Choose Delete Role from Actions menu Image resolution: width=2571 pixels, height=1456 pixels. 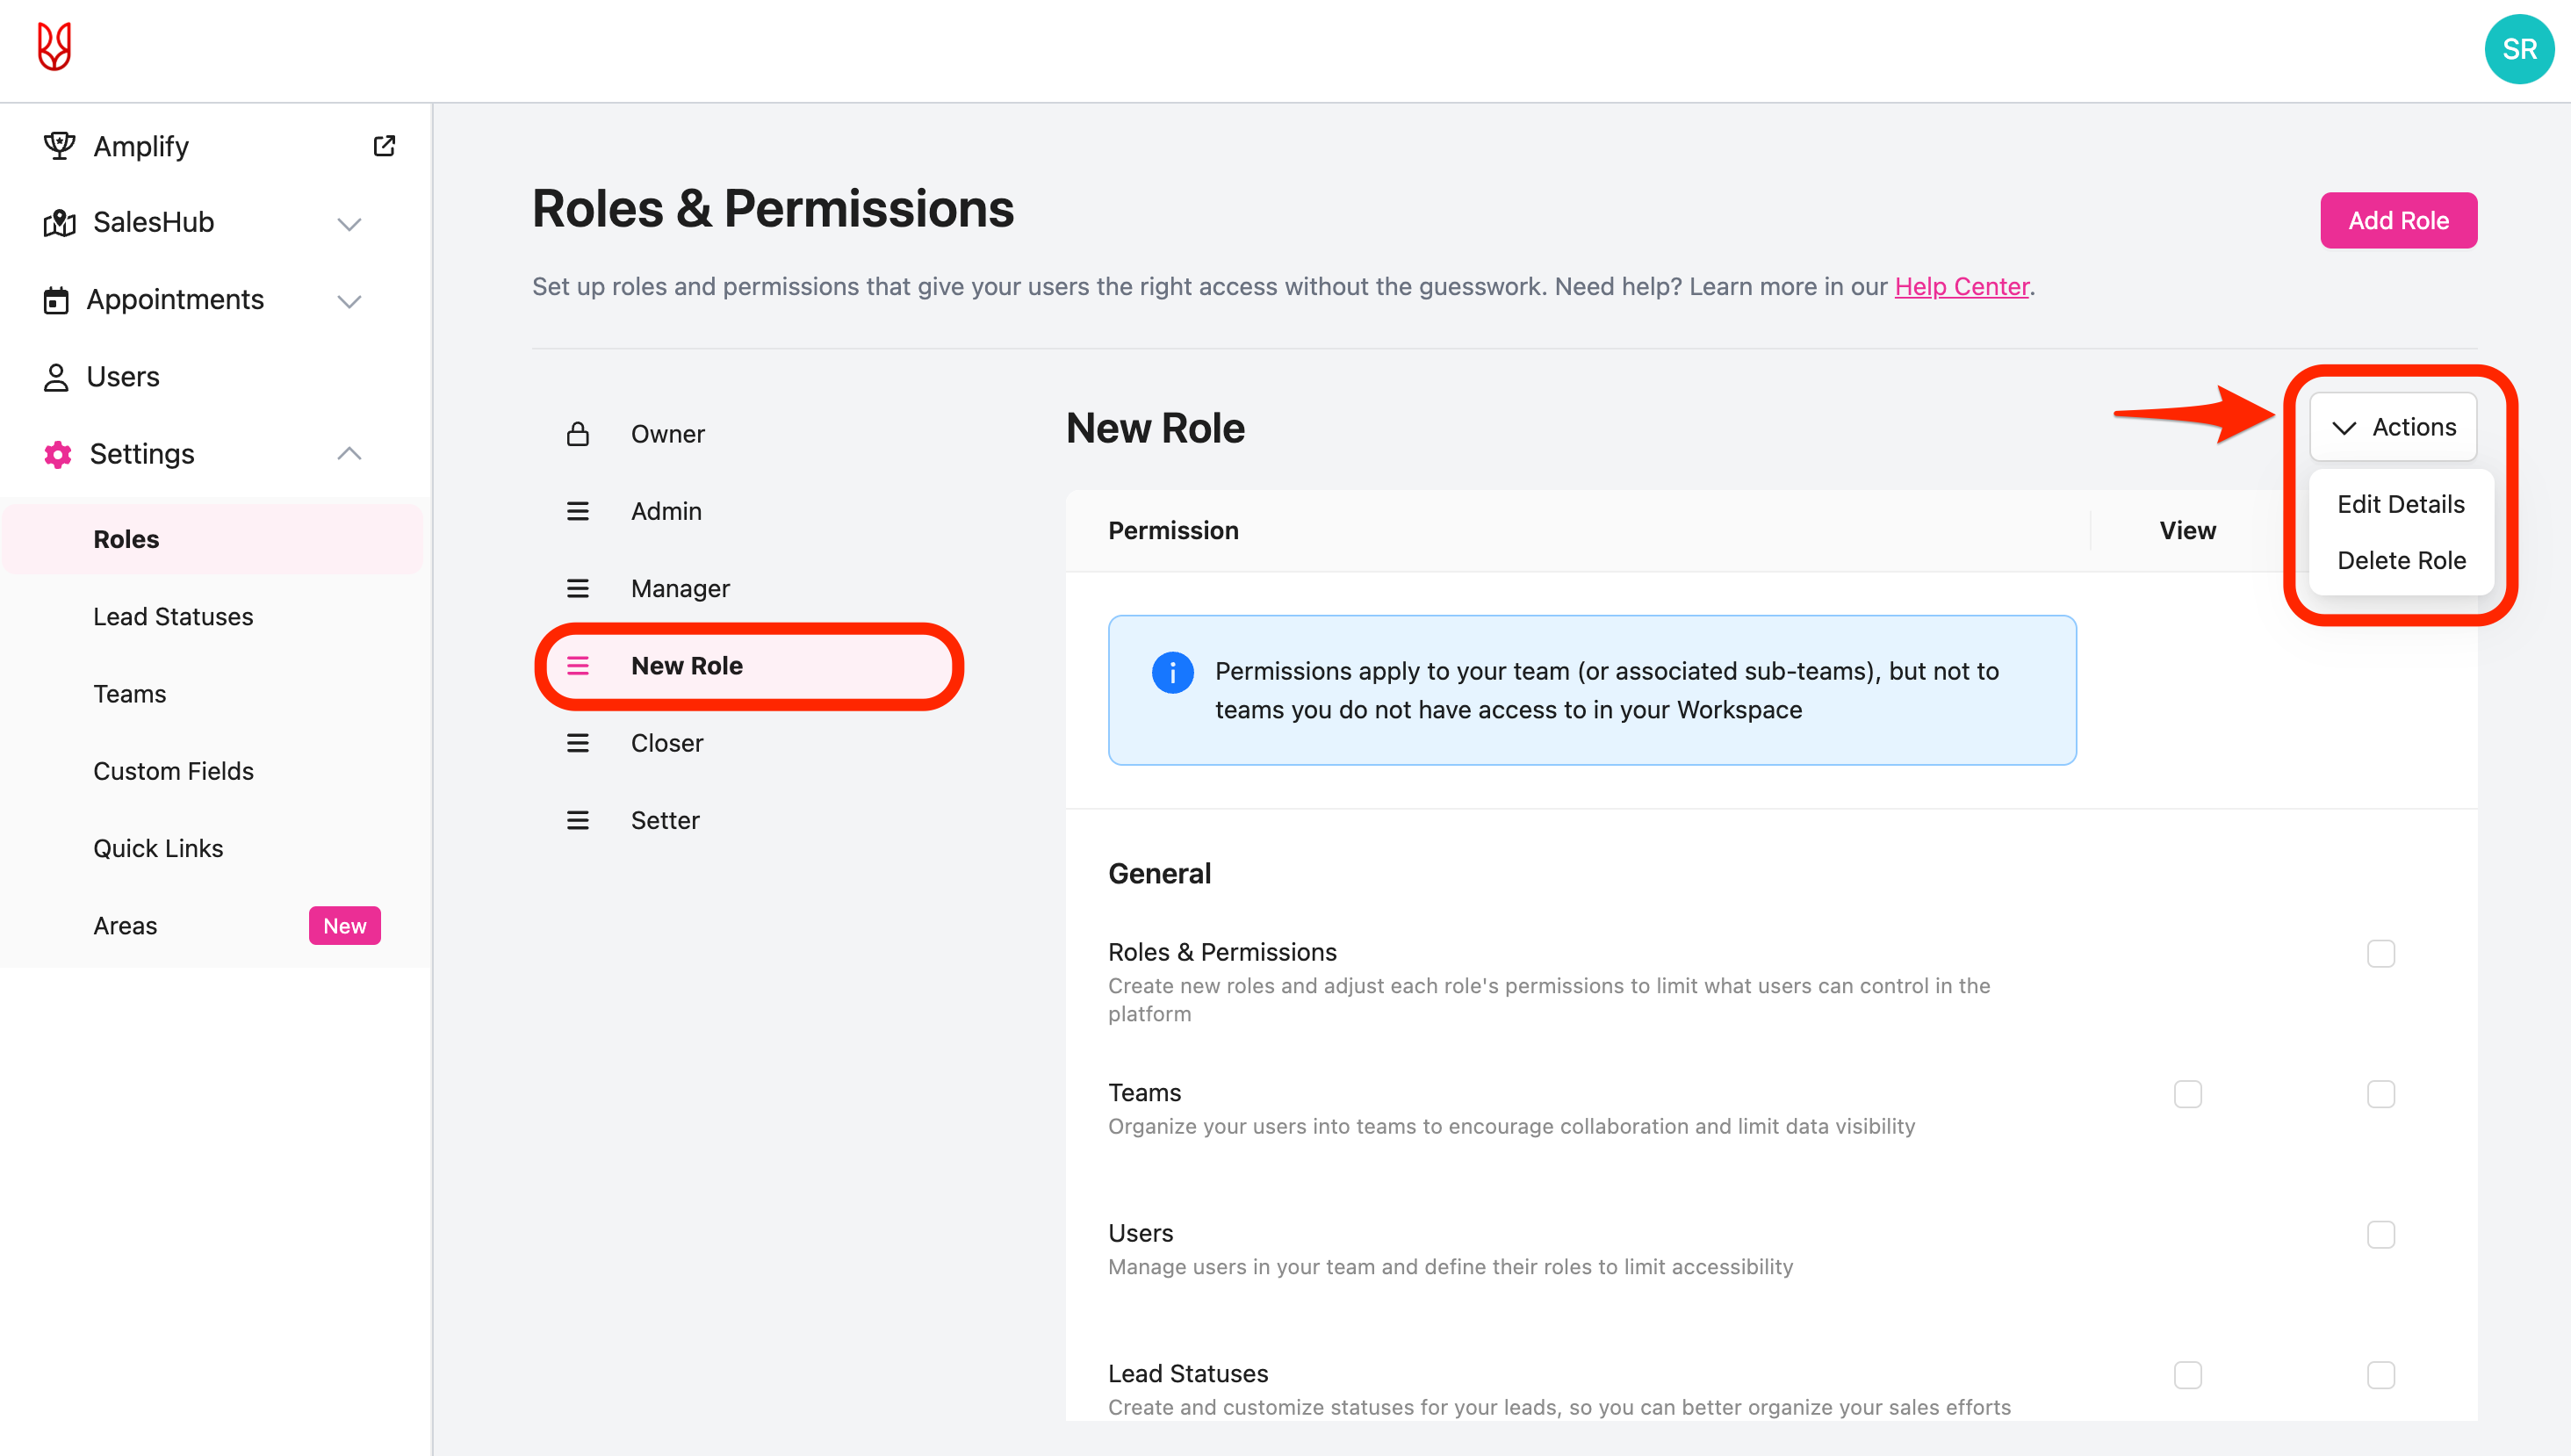pyautogui.click(x=2401, y=560)
